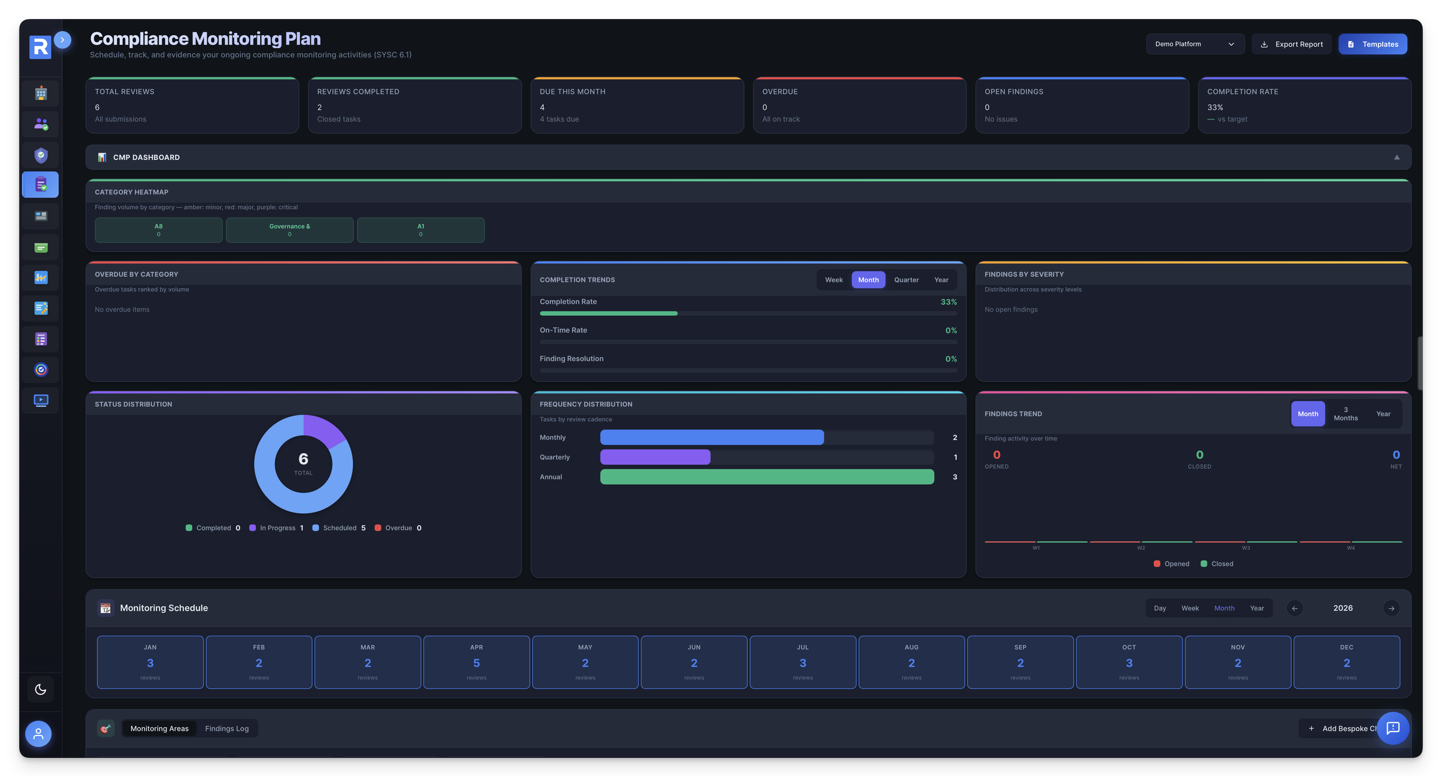Open the chat support bubble icon

point(1392,728)
